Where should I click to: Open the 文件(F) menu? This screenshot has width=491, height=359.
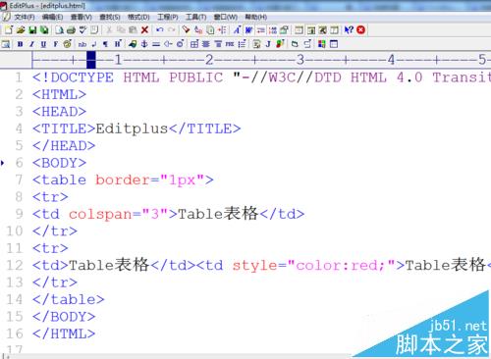[x=25, y=17]
